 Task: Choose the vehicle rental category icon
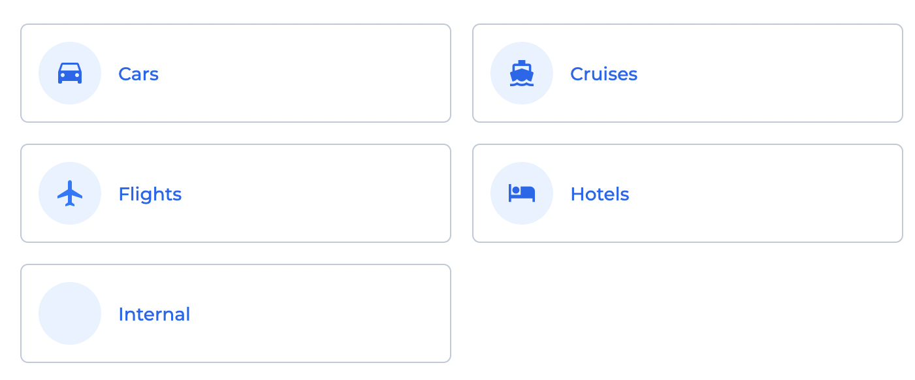70,73
